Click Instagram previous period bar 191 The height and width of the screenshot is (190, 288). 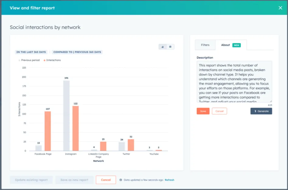coord(66,116)
